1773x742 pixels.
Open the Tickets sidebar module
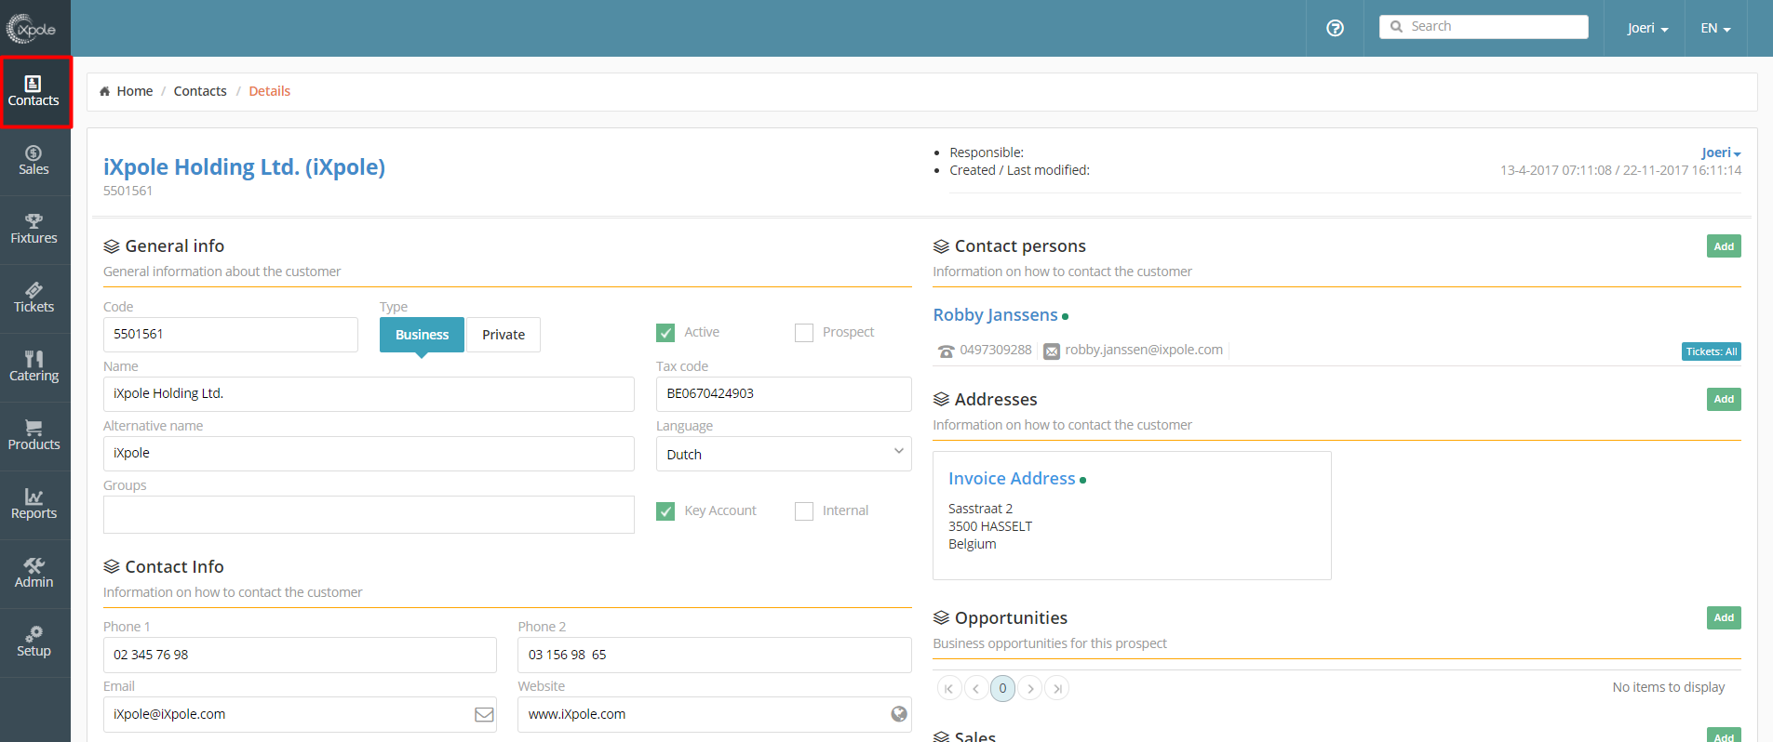pyautogui.click(x=34, y=298)
